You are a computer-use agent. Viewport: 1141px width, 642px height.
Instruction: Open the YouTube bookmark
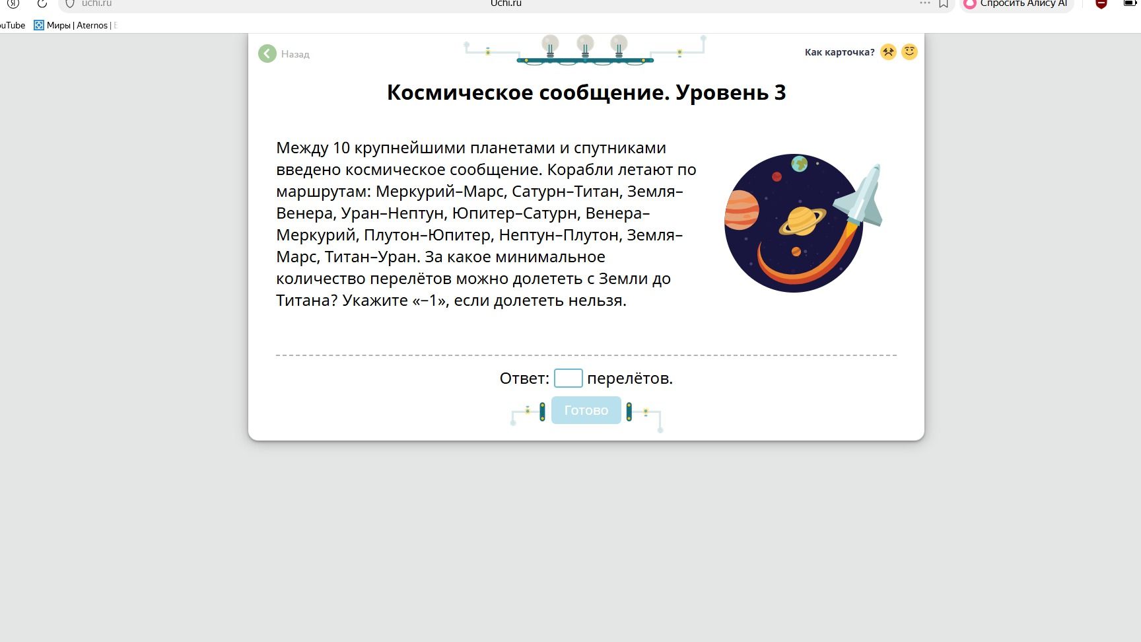pos(12,25)
